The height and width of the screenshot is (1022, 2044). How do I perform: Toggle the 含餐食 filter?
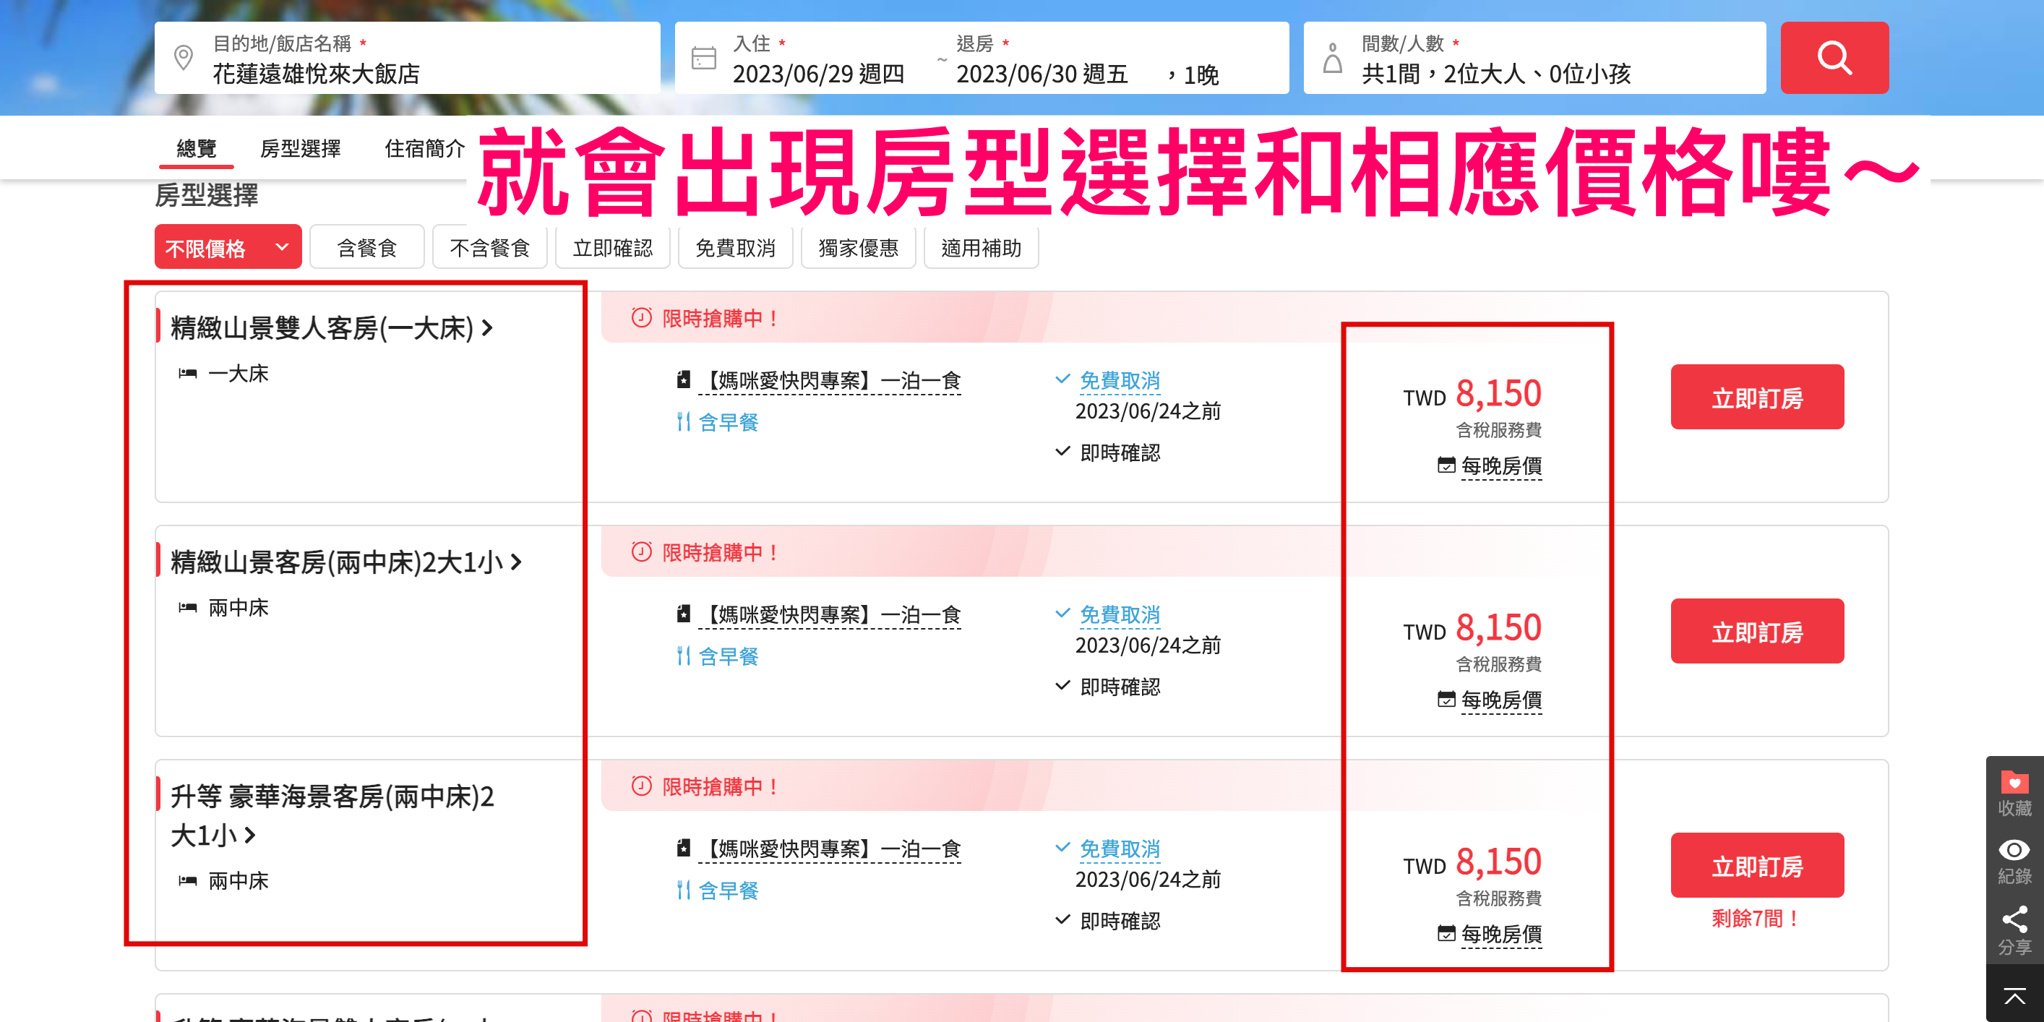pyautogui.click(x=366, y=249)
